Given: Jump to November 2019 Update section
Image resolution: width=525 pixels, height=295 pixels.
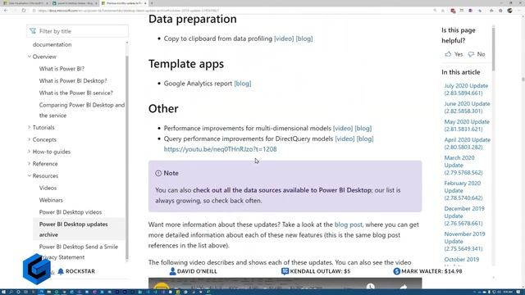Looking at the screenshot, I should click(x=464, y=241).
